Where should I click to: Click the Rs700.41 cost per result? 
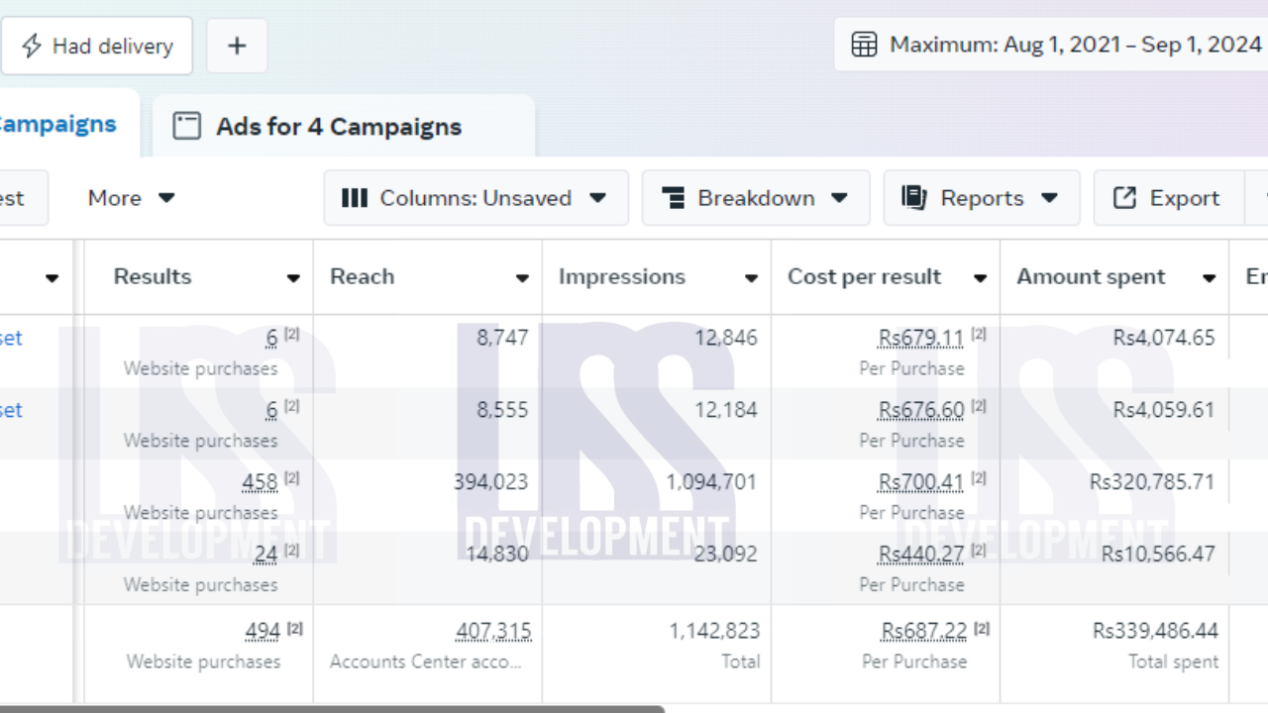tap(920, 482)
